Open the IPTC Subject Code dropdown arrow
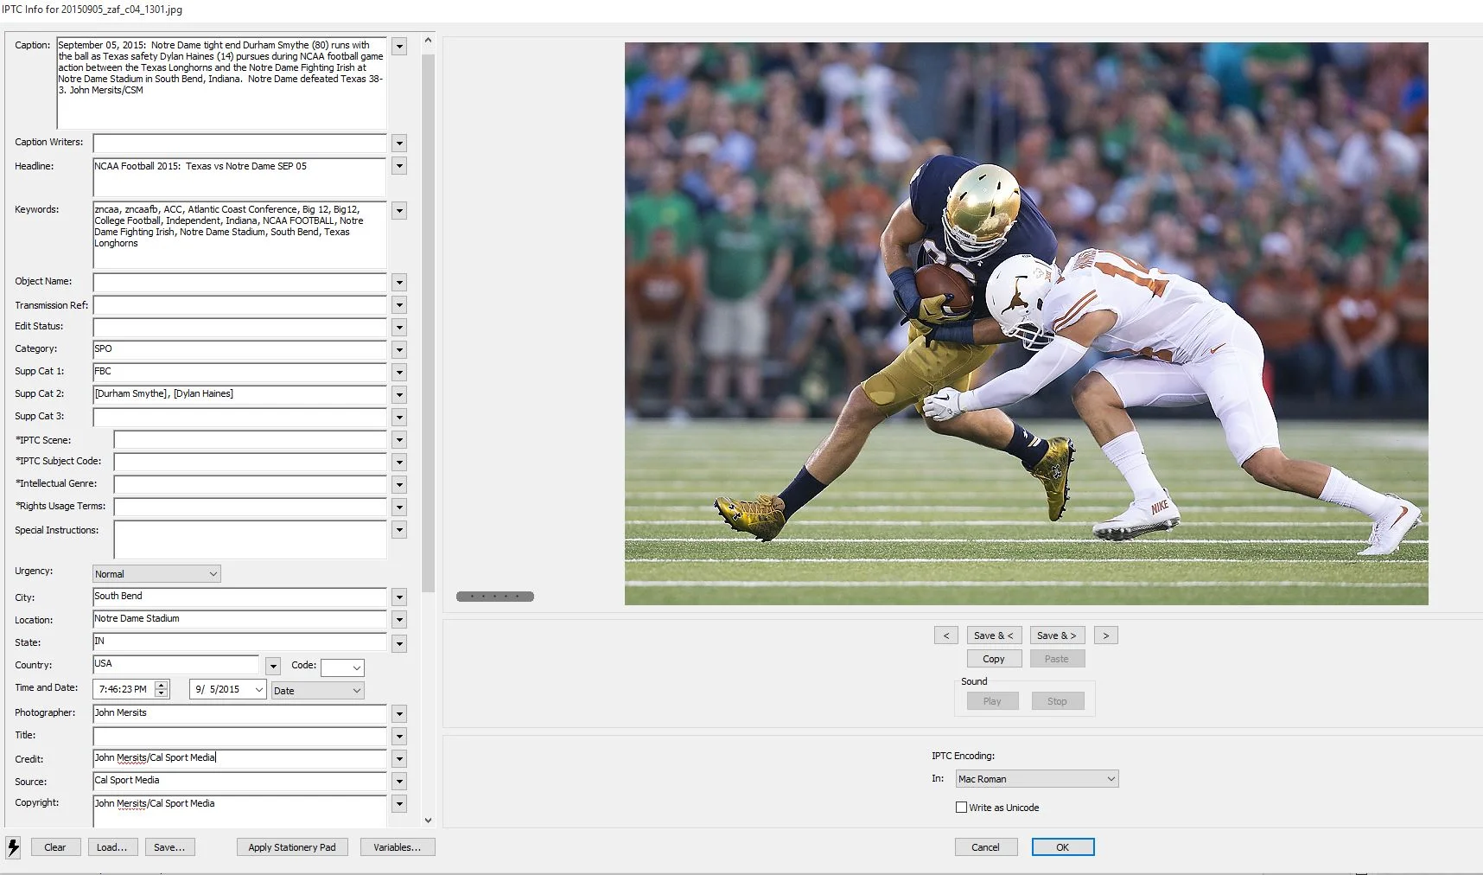This screenshot has height=875, width=1483. [399, 463]
